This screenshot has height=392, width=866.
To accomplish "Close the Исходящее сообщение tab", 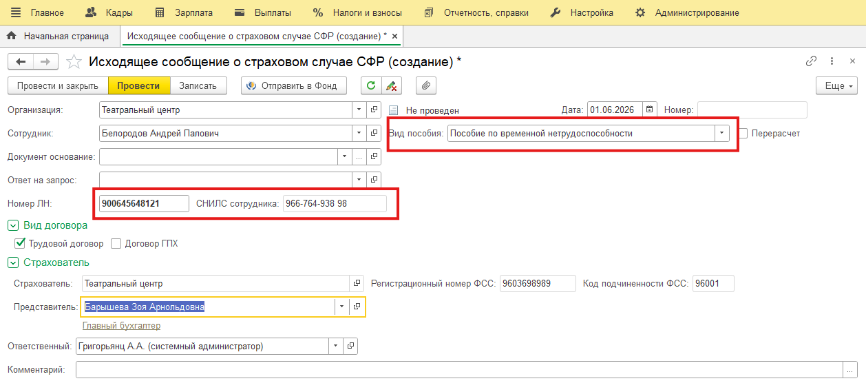I will coord(394,35).
